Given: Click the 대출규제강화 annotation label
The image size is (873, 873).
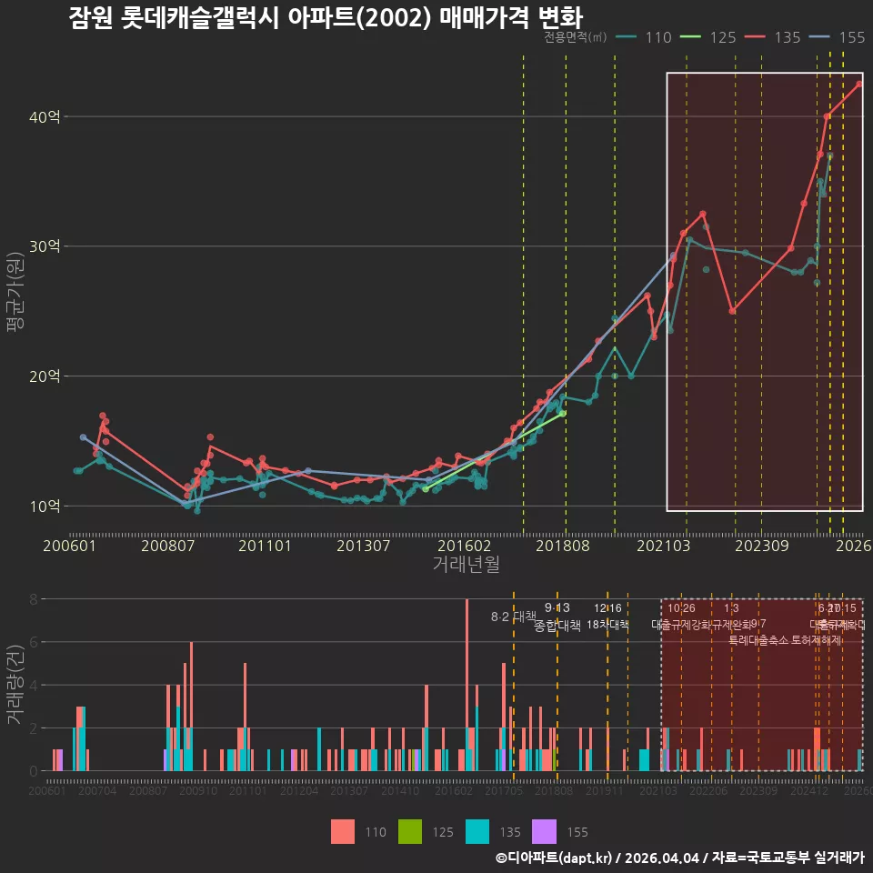Looking at the screenshot, I should [x=682, y=625].
